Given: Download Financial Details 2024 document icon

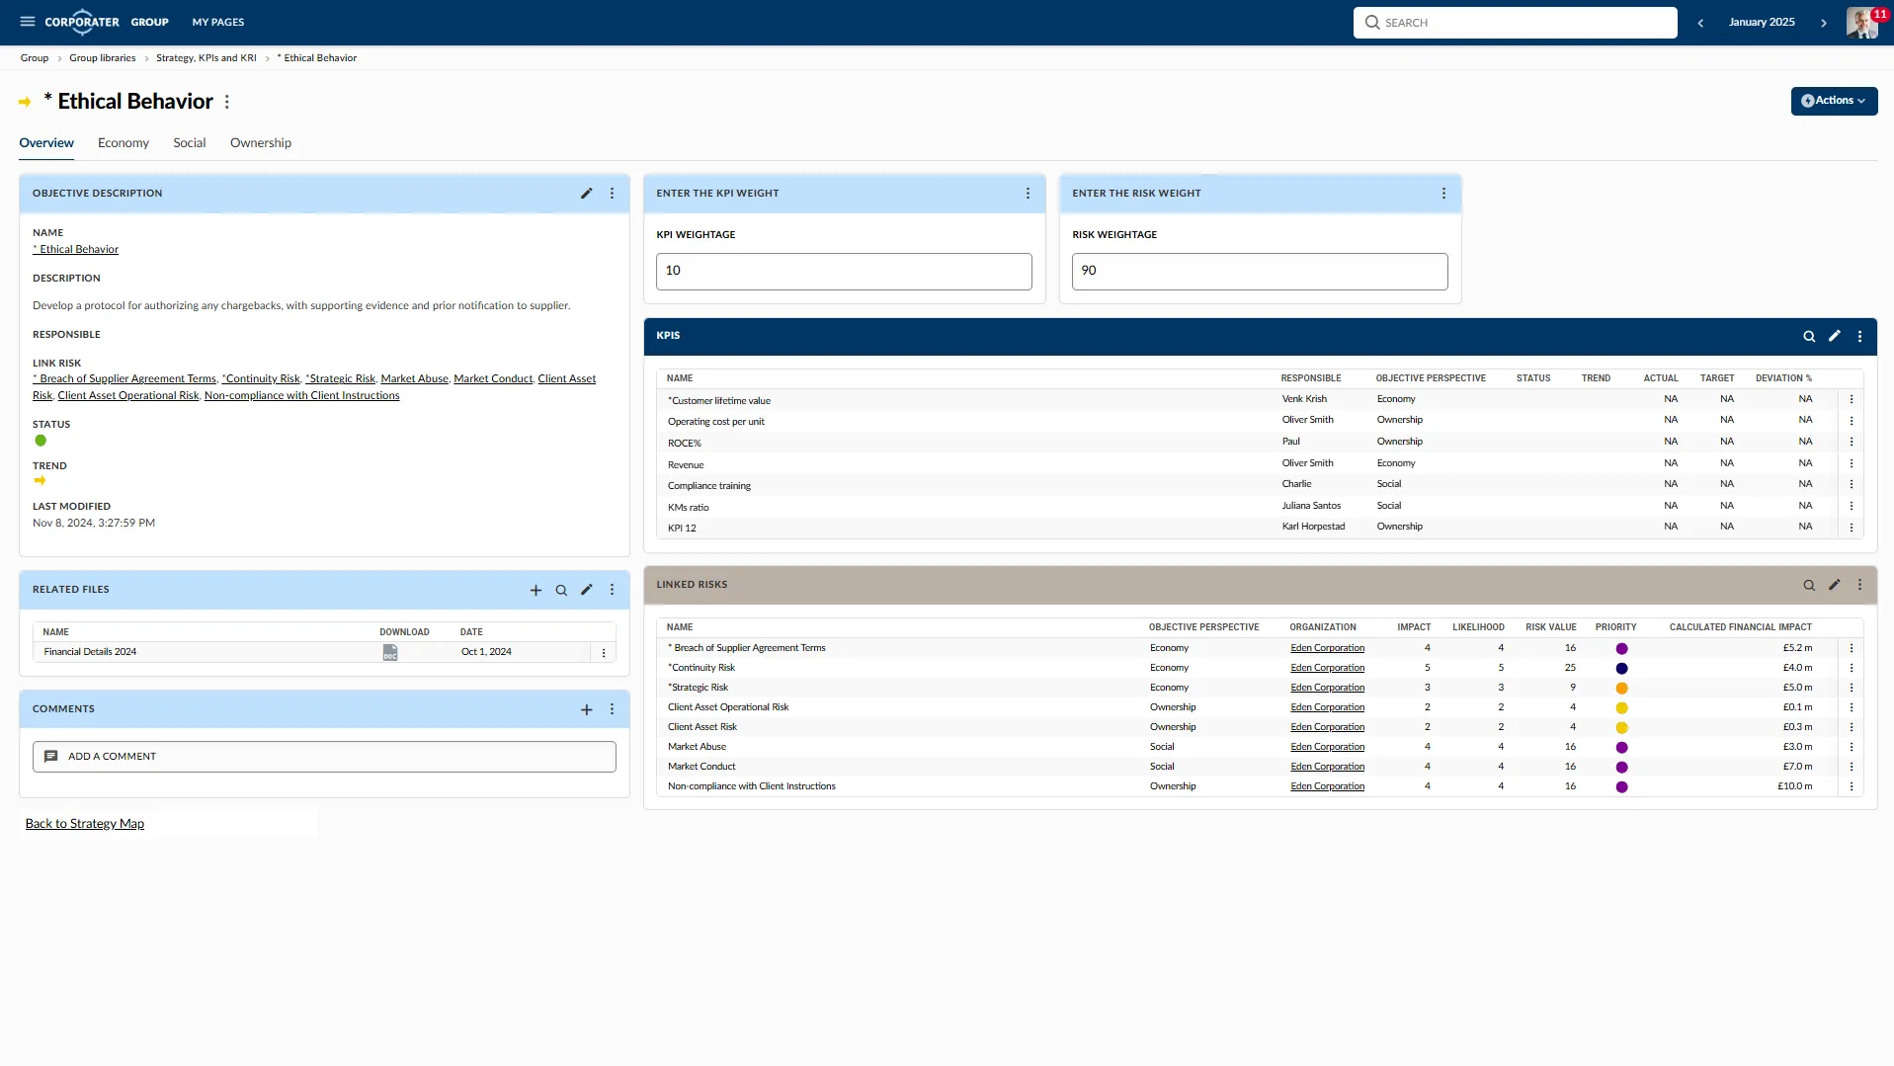Looking at the screenshot, I should click(390, 652).
